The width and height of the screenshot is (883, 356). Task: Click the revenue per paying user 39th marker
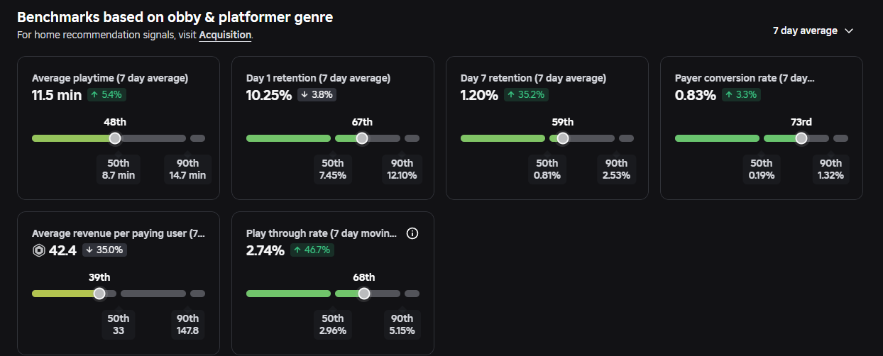pyautogui.click(x=99, y=294)
